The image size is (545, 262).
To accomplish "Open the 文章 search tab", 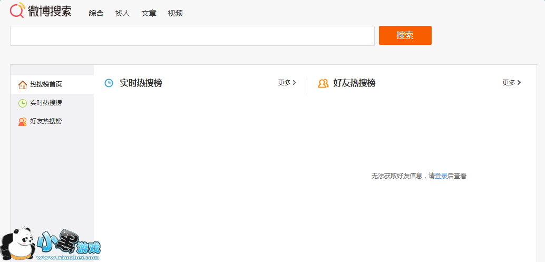I will tap(149, 13).
